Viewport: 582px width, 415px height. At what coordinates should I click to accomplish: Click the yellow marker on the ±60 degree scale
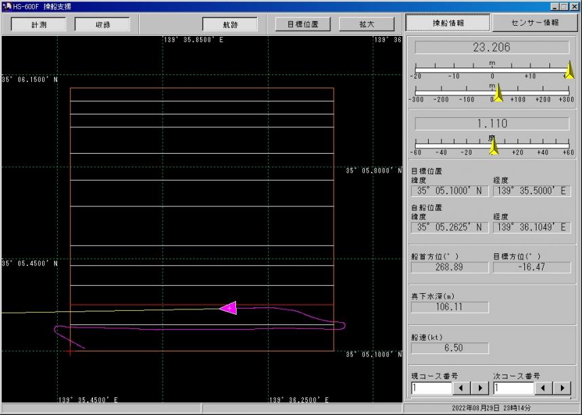494,146
